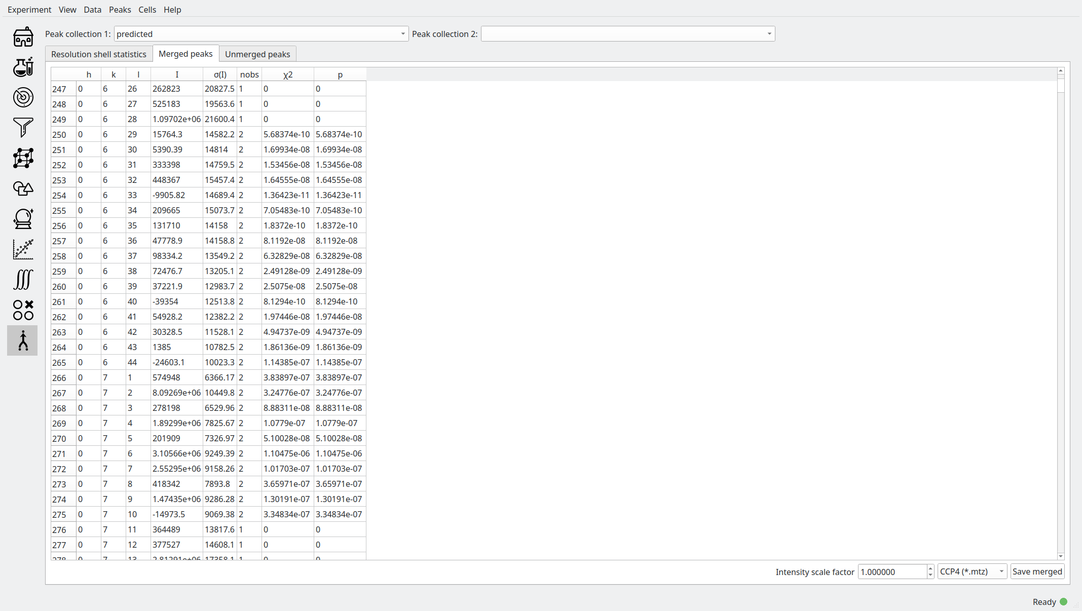Increase intensity scale factor with up arrow

coord(930,568)
